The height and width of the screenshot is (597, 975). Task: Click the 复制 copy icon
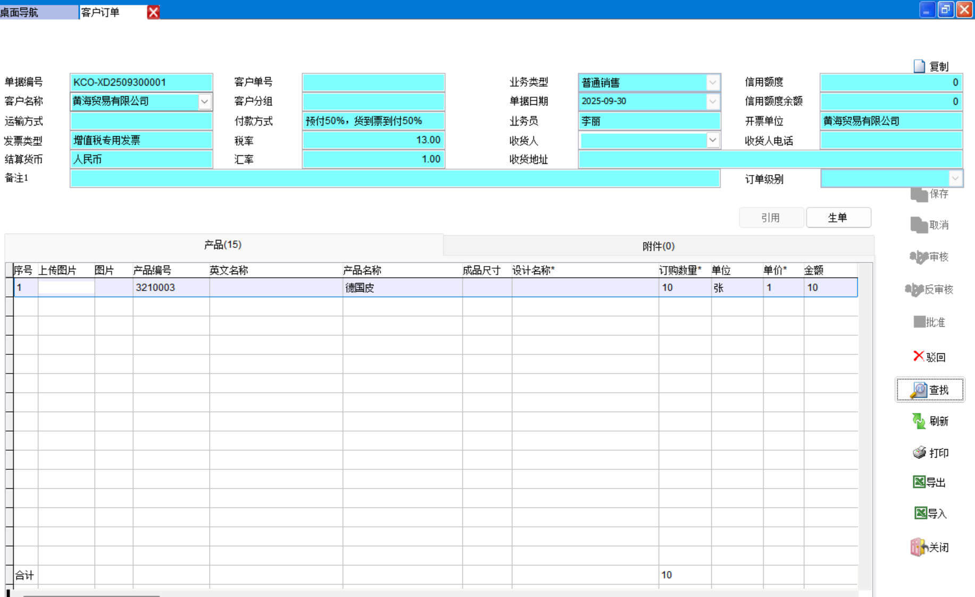[x=919, y=67]
